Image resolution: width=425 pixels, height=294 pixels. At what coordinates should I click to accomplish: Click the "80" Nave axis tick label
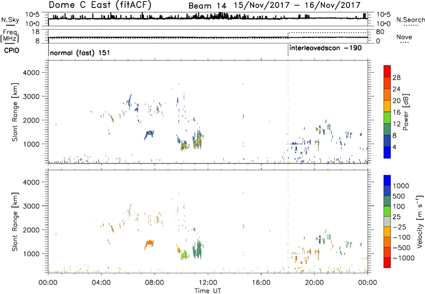click(x=380, y=32)
